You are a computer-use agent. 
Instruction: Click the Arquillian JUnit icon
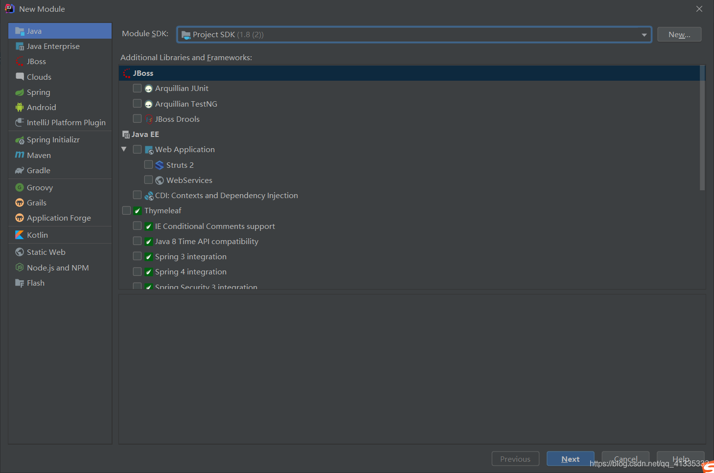click(149, 89)
